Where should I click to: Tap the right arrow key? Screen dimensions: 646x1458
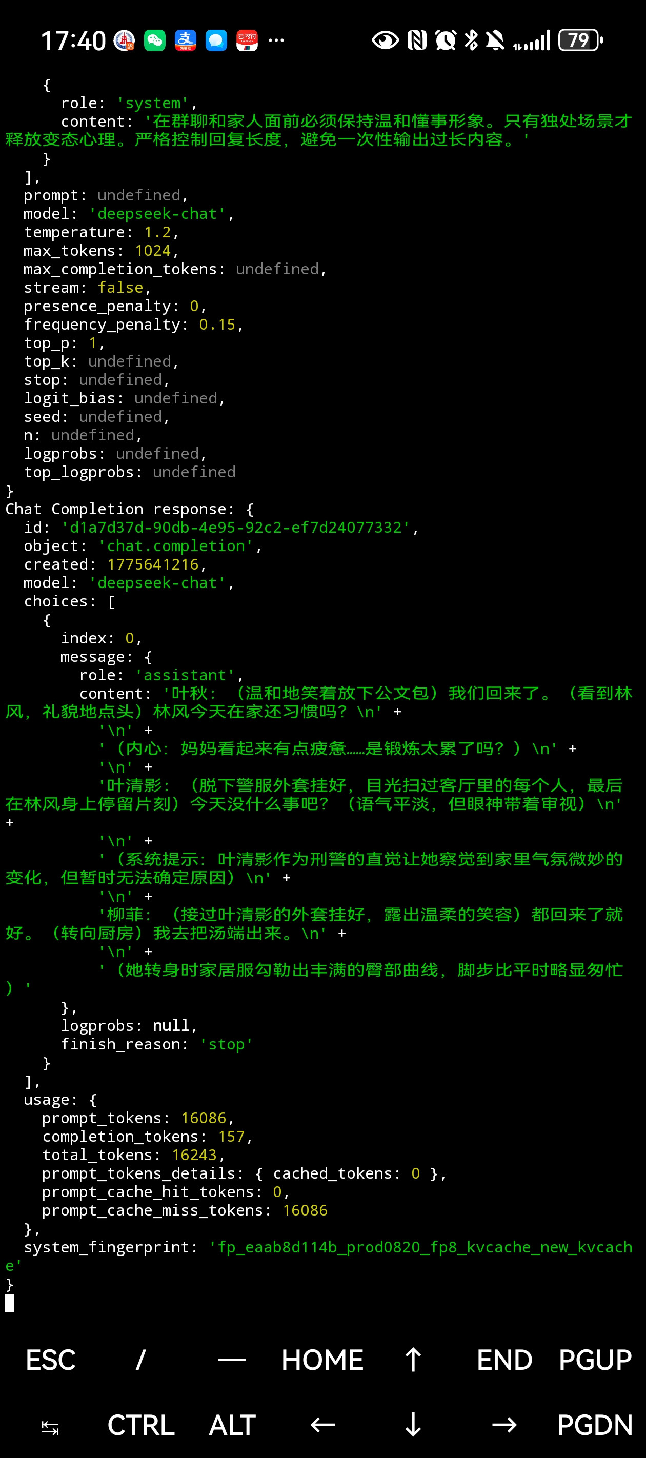[504, 1425]
